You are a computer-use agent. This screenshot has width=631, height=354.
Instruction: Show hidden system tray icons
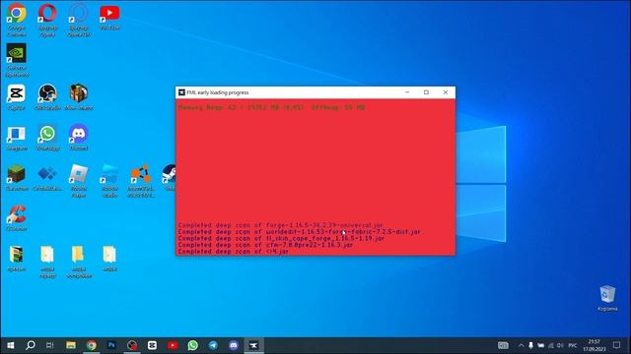(x=522, y=345)
